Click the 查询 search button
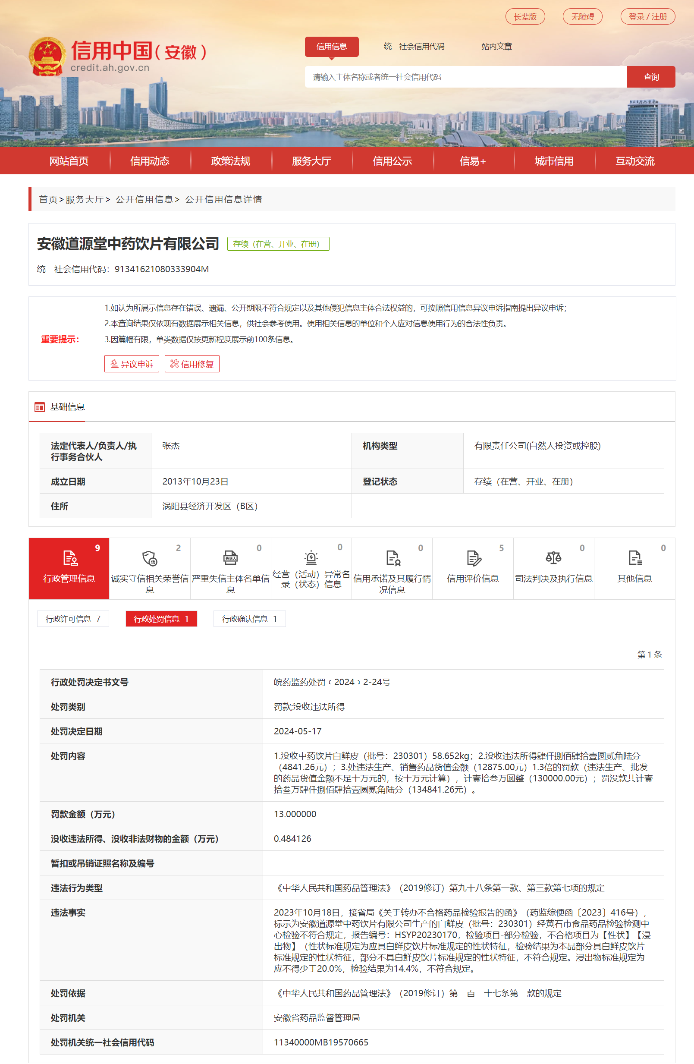 coord(651,77)
